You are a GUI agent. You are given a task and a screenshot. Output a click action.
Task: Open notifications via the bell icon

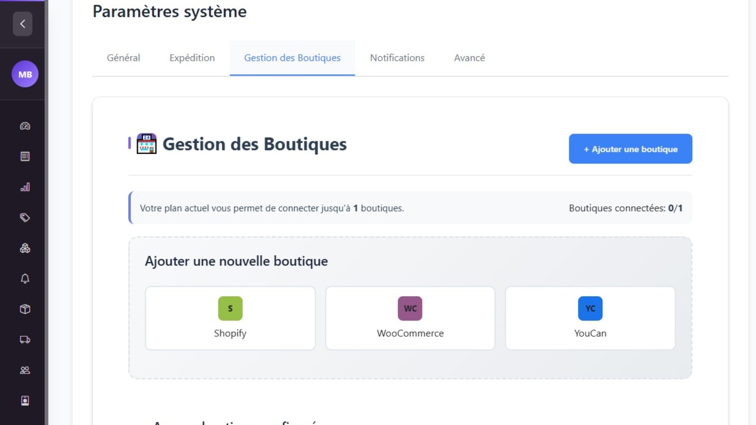tap(25, 278)
